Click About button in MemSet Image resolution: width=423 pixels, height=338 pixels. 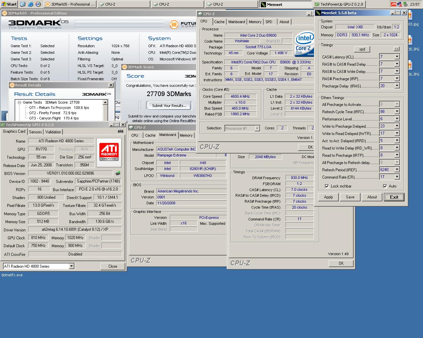pos(372,197)
